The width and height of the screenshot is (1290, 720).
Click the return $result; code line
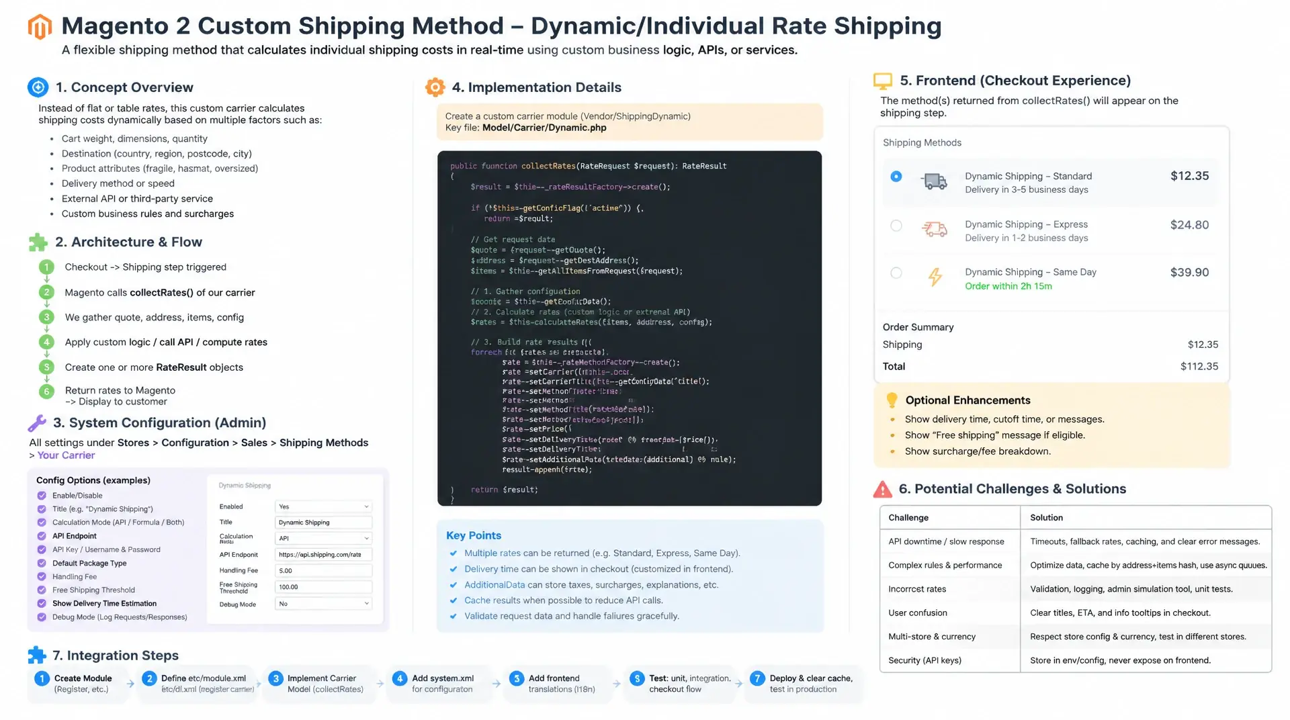tap(504, 490)
